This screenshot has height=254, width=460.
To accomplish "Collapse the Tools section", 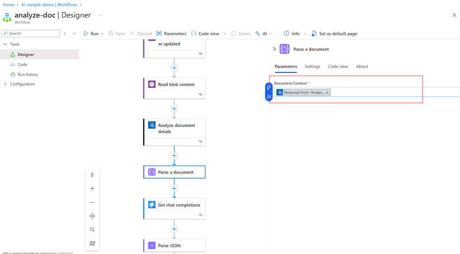I will point(5,44).
